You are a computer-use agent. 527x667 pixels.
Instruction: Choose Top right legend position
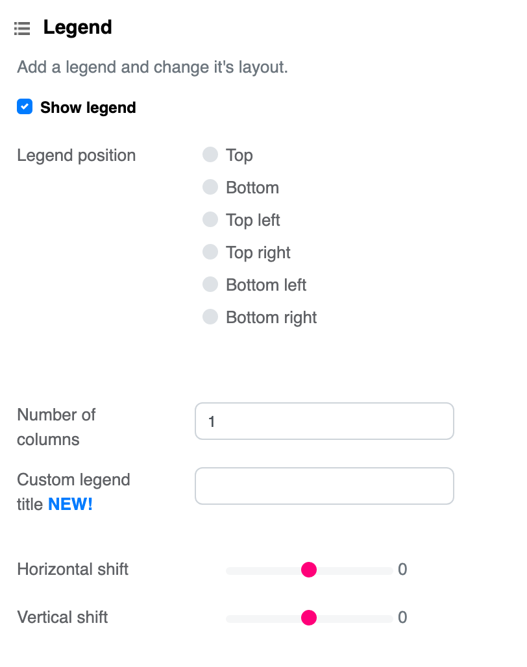click(210, 252)
